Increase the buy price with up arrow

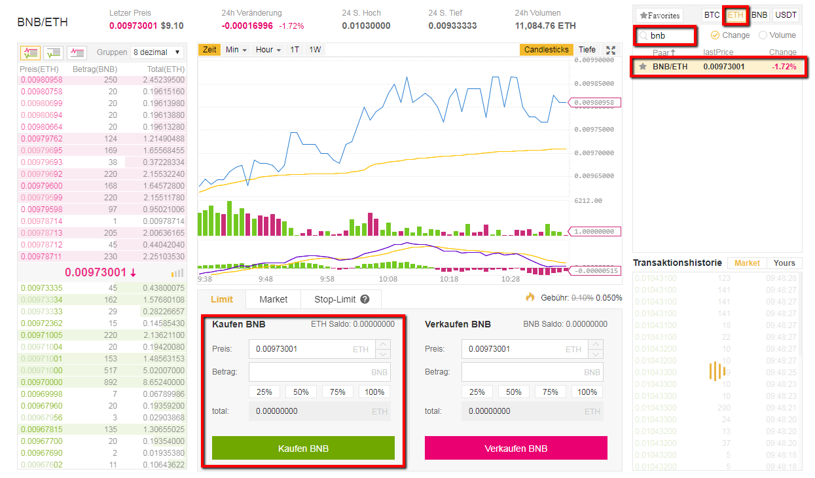384,344
